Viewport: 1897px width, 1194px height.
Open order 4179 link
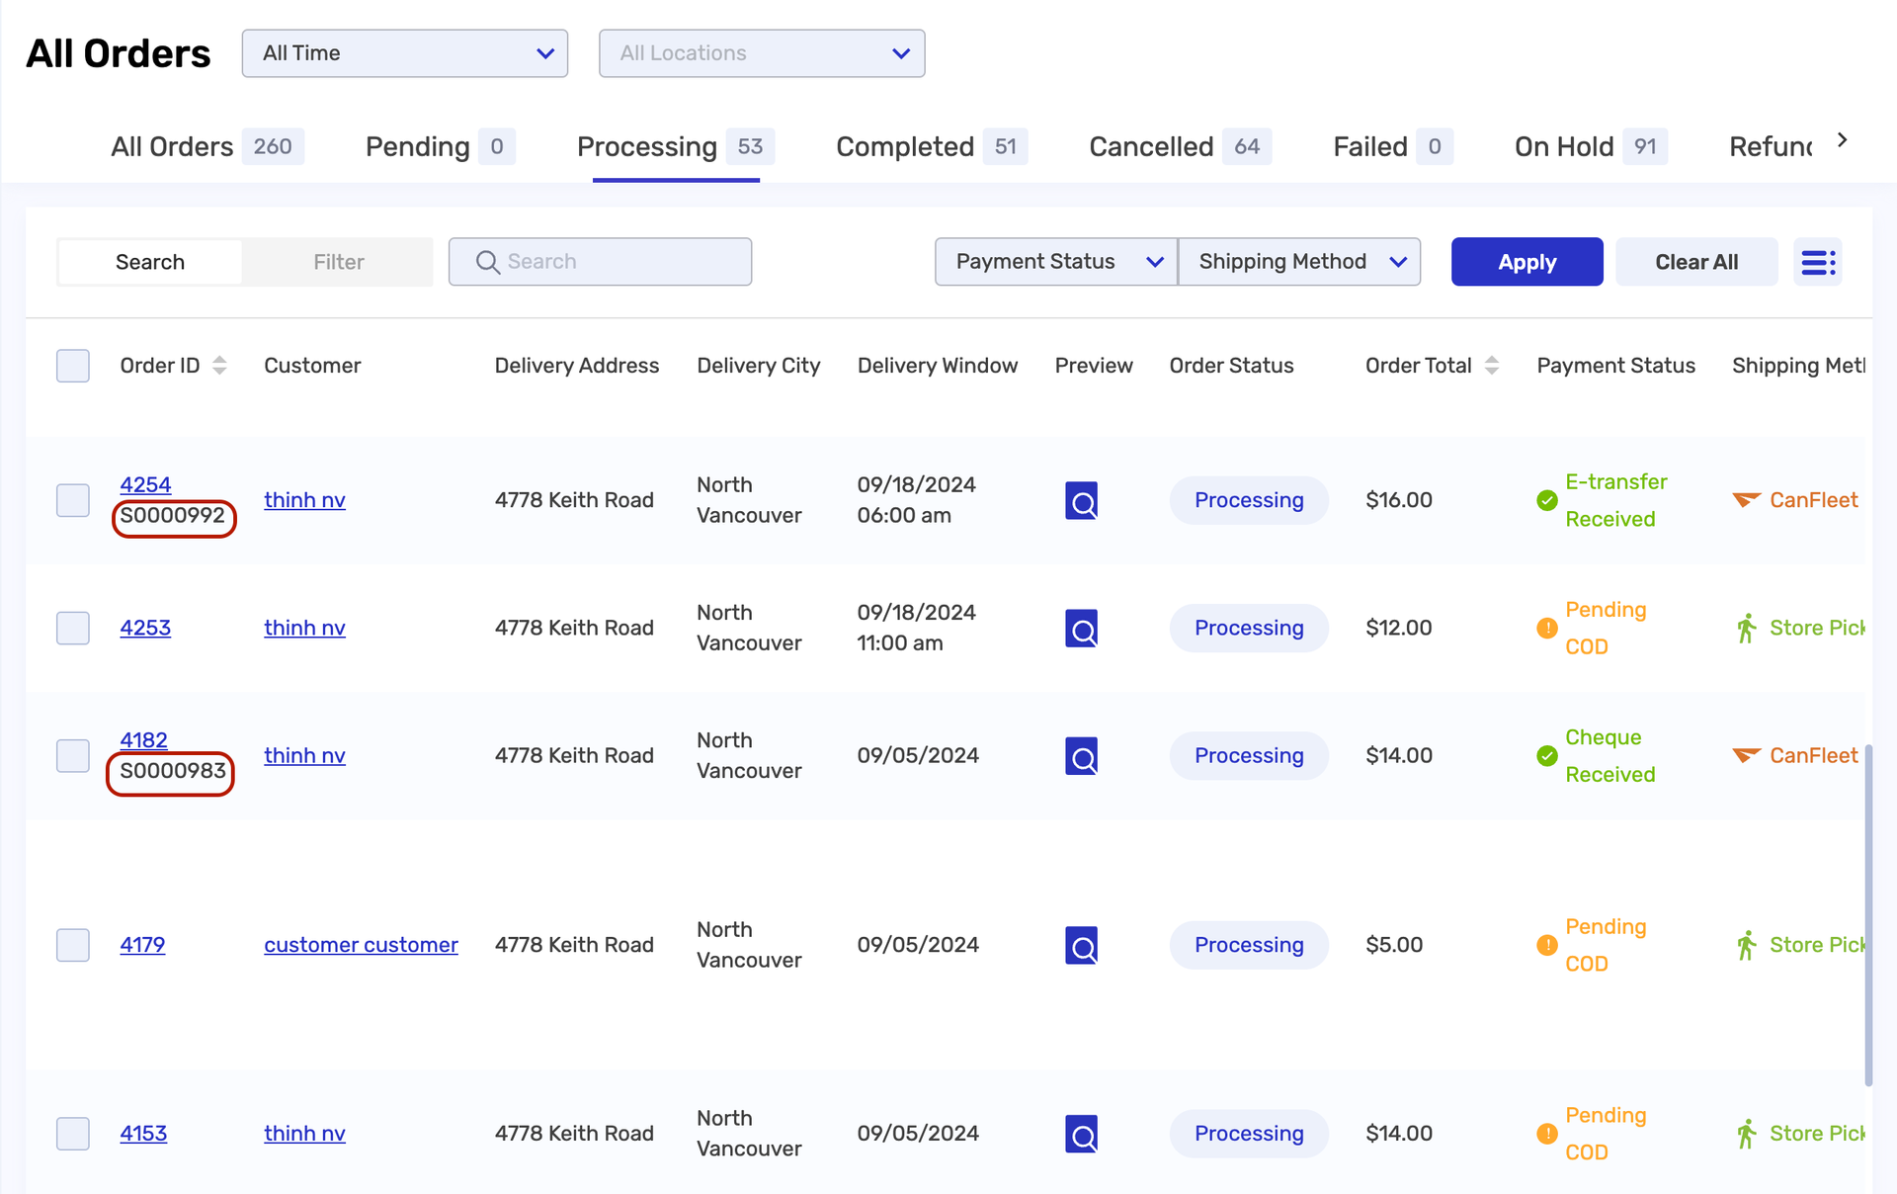coord(142,945)
